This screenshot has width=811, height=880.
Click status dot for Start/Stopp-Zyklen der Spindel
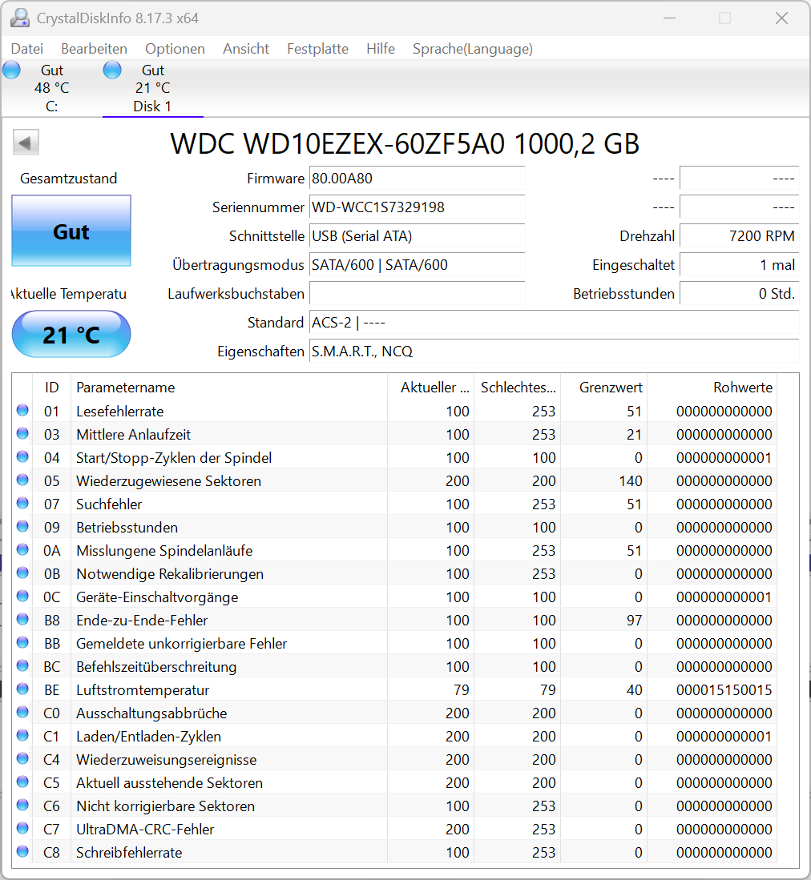click(x=22, y=457)
